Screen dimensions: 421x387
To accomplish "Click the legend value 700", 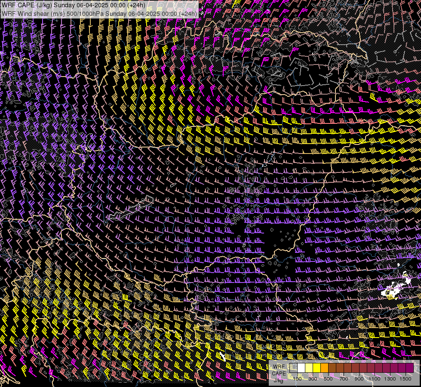I will (344, 379).
